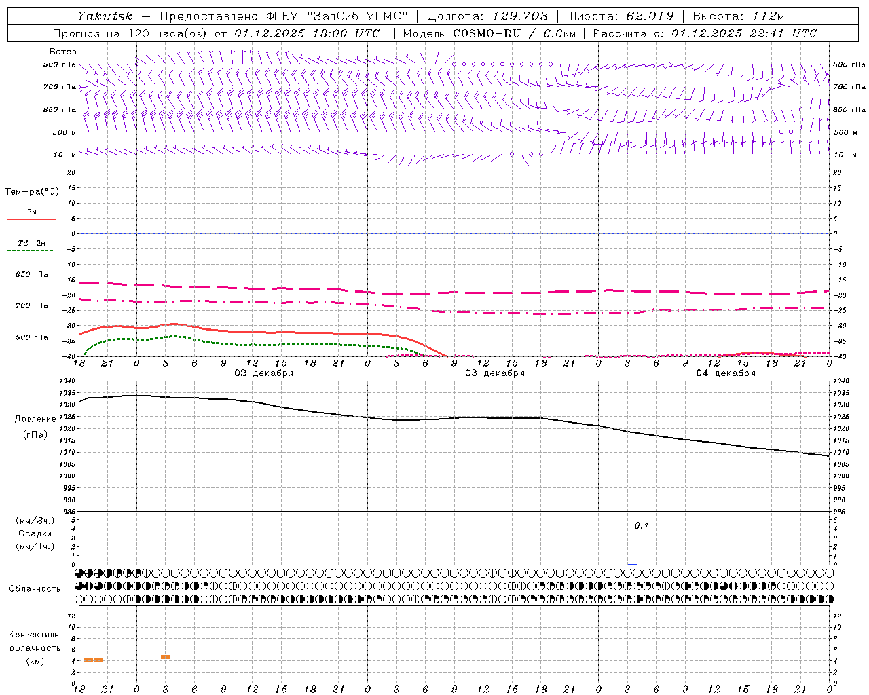Click the "(гПа)" unit label under Давление
Viewport: 869px width, 695px height.
(35, 435)
